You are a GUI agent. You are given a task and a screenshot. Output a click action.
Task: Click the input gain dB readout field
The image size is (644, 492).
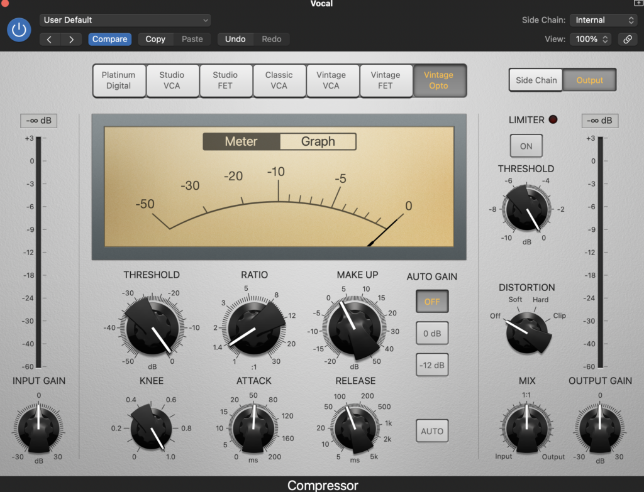point(38,121)
